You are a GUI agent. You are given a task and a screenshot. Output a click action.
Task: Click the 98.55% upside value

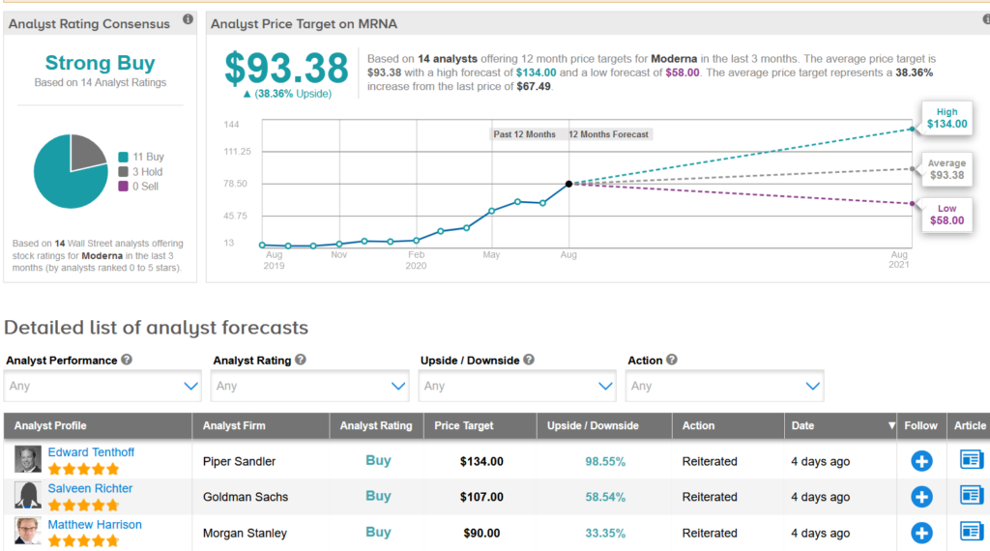605,461
